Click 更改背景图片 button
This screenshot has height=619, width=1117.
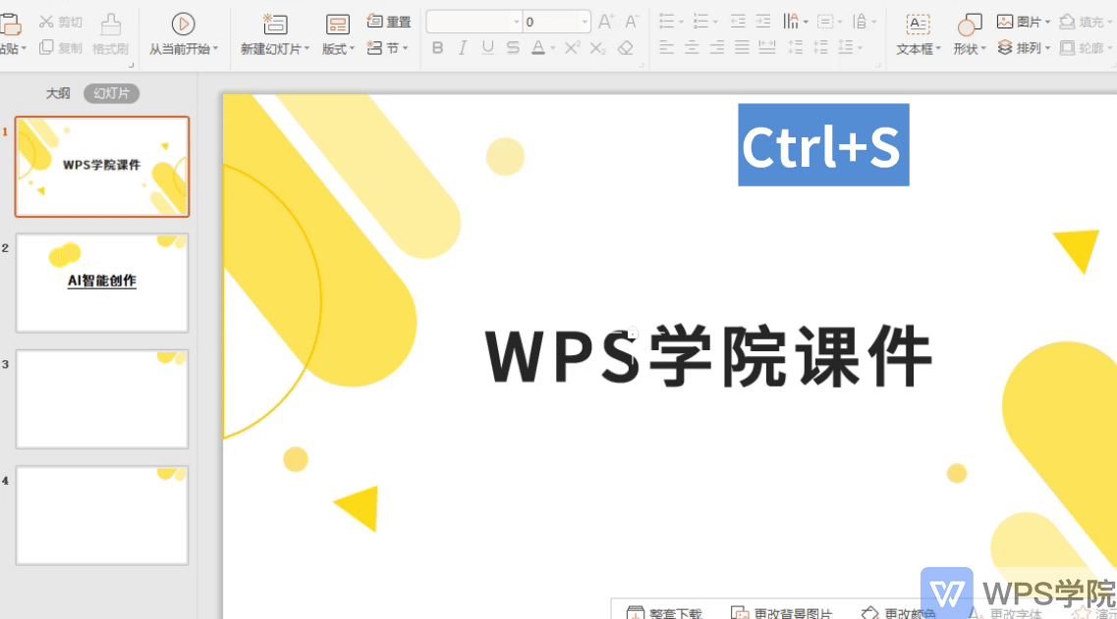(782, 612)
